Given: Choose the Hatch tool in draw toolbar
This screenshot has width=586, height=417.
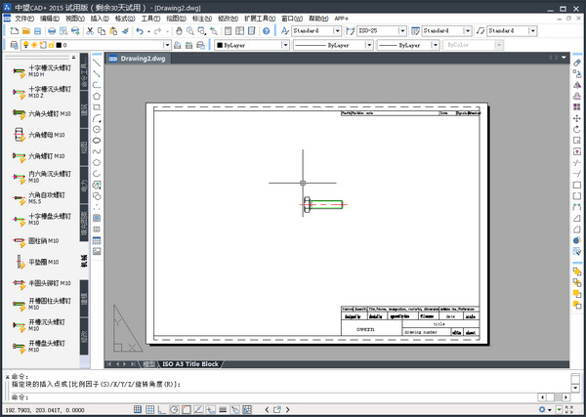Looking at the screenshot, I should [x=97, y=218].
